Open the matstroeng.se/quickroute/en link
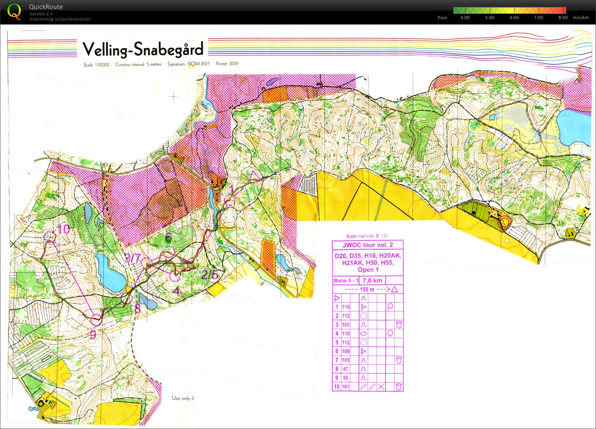This screenshot has height=429, width=596. 60,19
